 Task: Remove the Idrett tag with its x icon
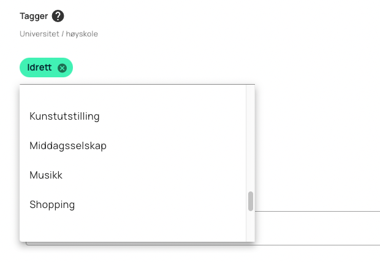point(62,68)
